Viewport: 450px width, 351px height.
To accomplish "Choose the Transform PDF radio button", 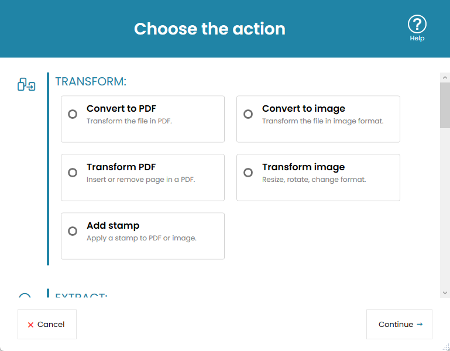I will [73, 173].
